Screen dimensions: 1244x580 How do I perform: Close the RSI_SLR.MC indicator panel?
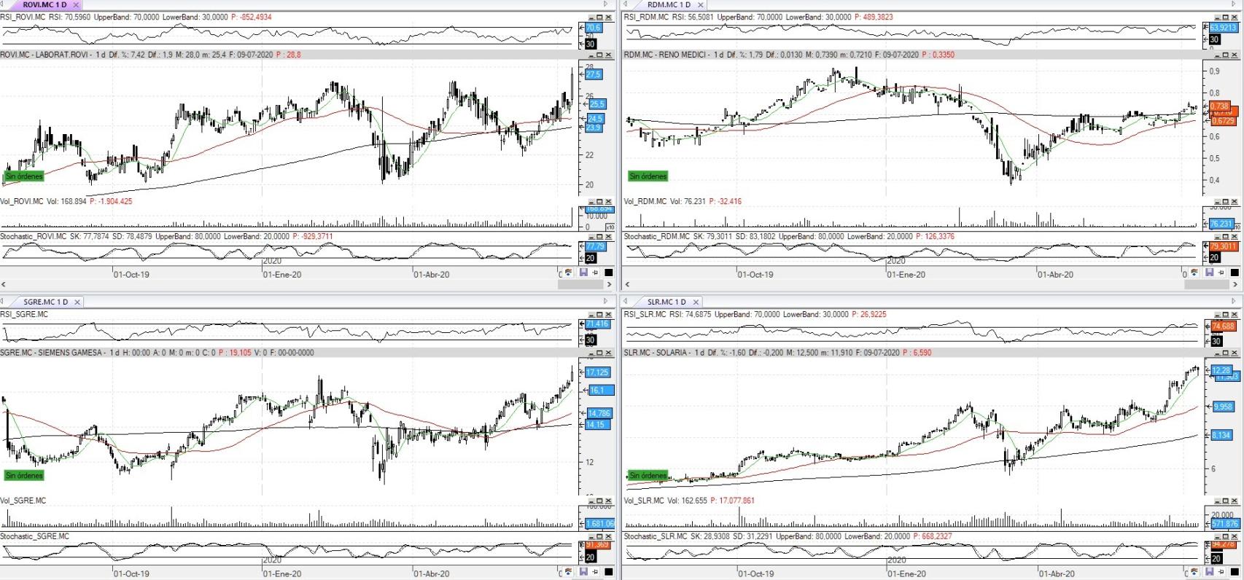1233,314
